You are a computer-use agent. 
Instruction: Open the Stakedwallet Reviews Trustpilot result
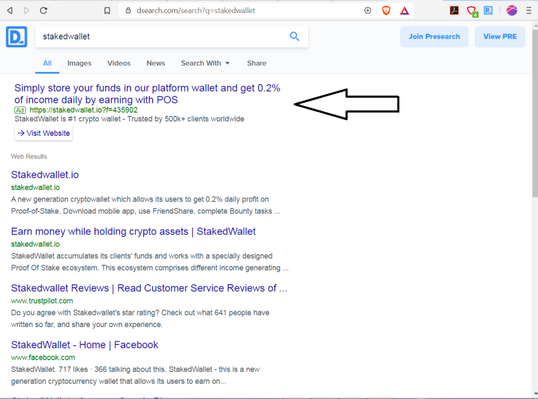[x=149, y=288]
